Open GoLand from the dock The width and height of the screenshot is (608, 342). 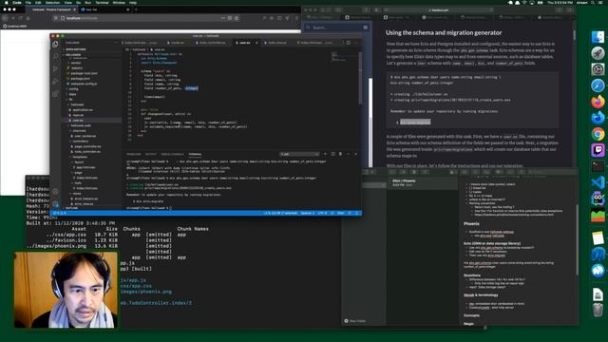pos(598,199)
